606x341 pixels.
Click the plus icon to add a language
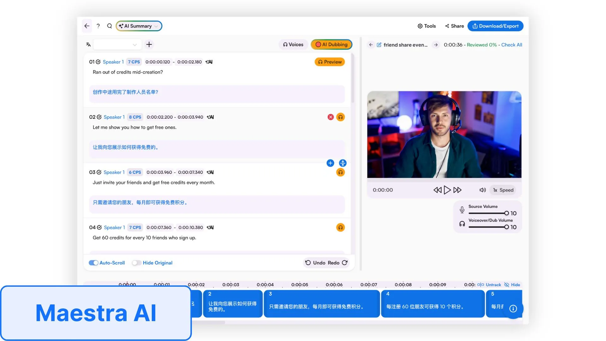click(x=149, y=45)
